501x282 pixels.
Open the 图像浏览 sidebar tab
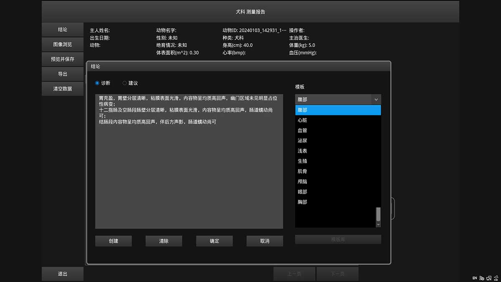point(63,45)
